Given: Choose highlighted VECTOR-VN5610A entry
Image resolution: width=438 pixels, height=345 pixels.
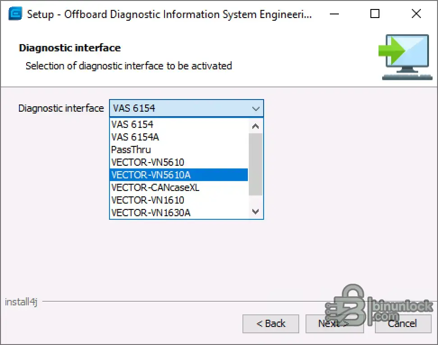Looking at the screenshot, I should (179, 175).
